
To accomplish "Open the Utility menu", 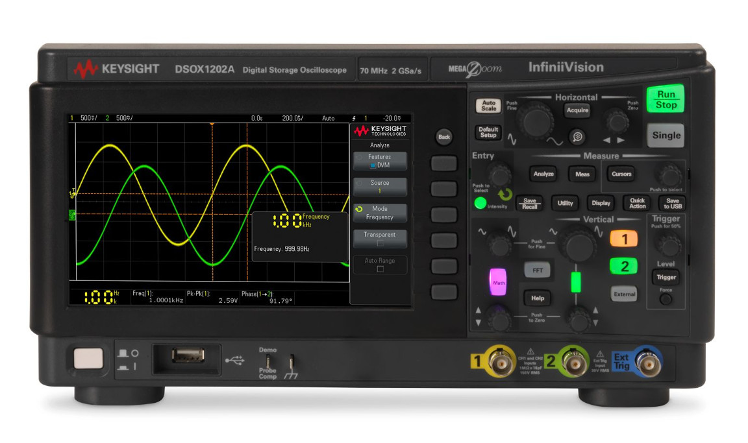I will (x=564, y=203).
